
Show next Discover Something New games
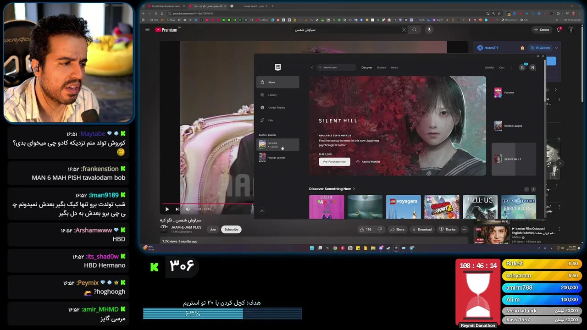(533, 189)
